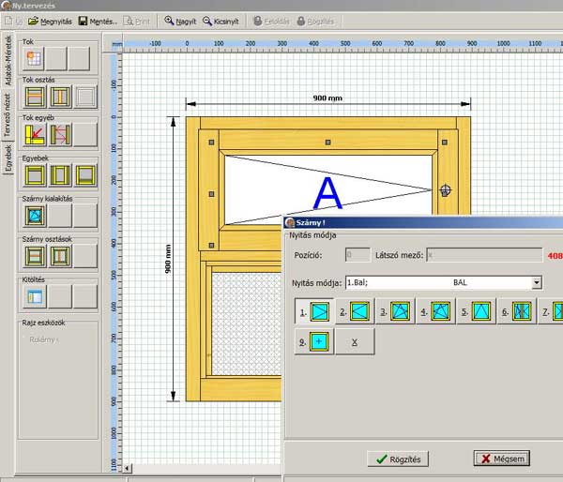Click the plain frame icon in Tok osztás
The image size is (563, 482).
pos(85,97)
